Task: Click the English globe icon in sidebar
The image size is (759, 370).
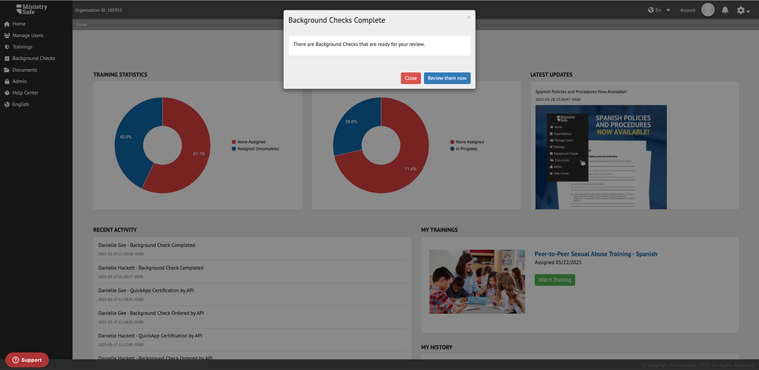Action: point(7,104)
